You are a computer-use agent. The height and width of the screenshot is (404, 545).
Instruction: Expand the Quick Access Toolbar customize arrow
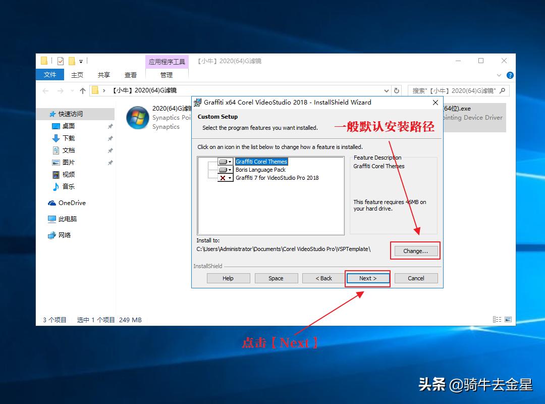tap(81, 61)
